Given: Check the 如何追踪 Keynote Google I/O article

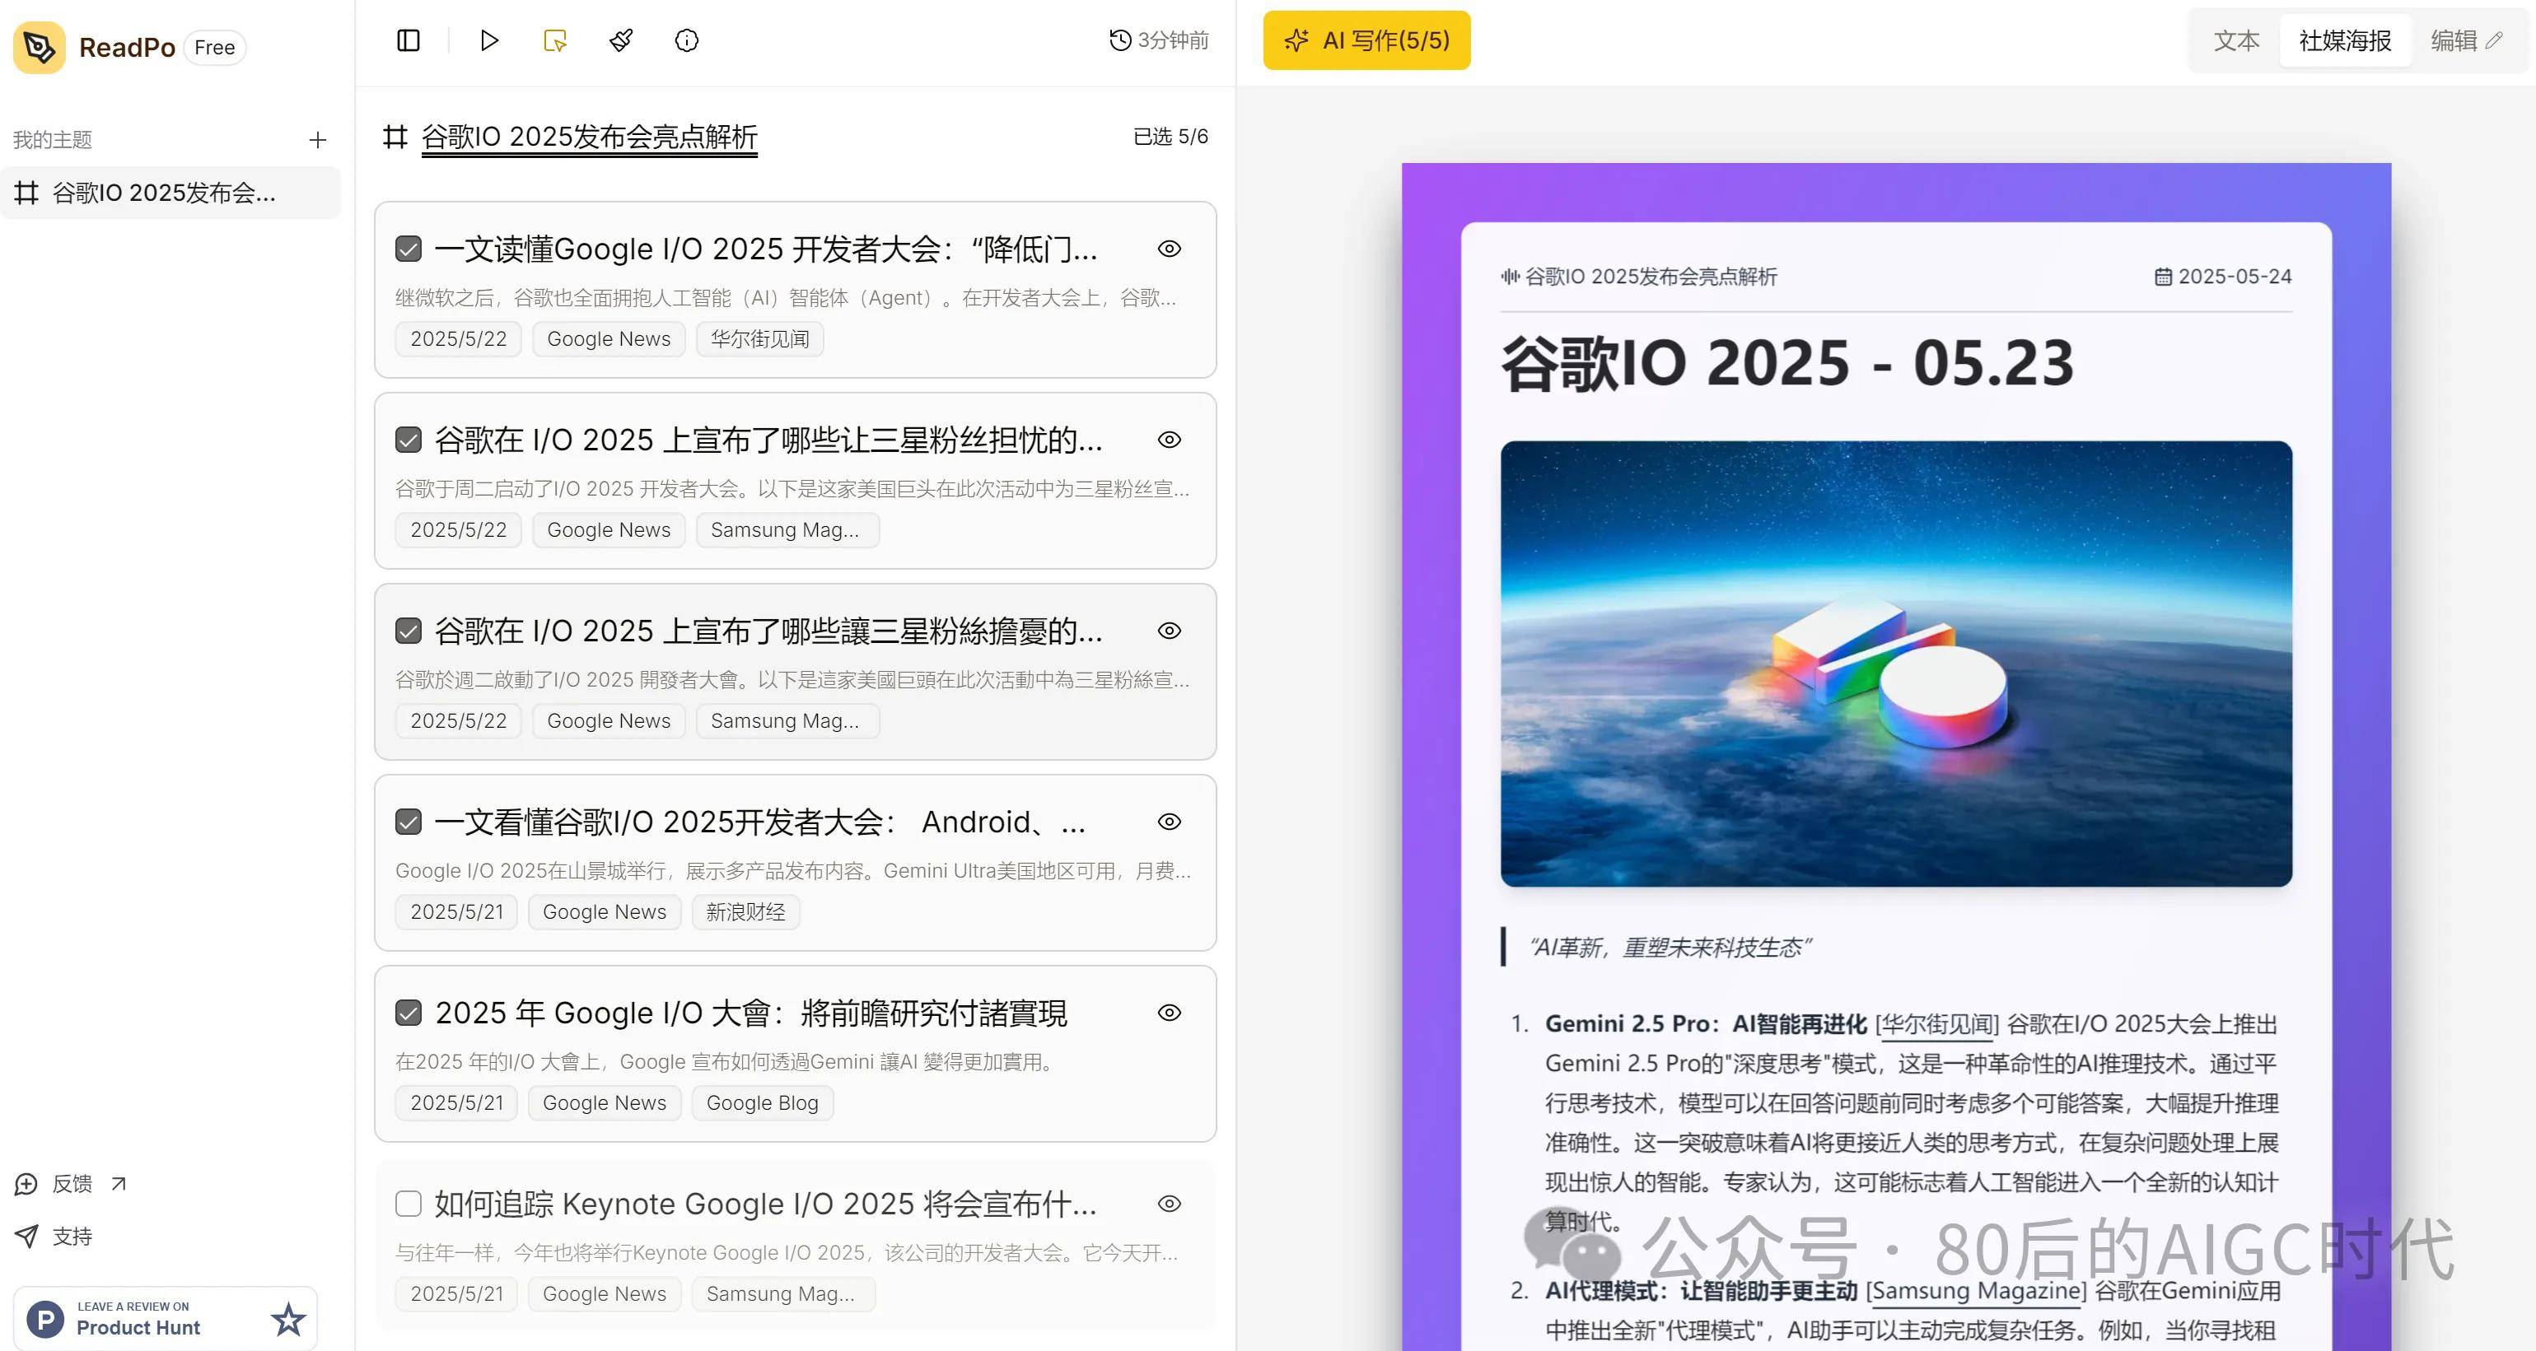Looking at the screenshot, I should tap(408, 1204).
